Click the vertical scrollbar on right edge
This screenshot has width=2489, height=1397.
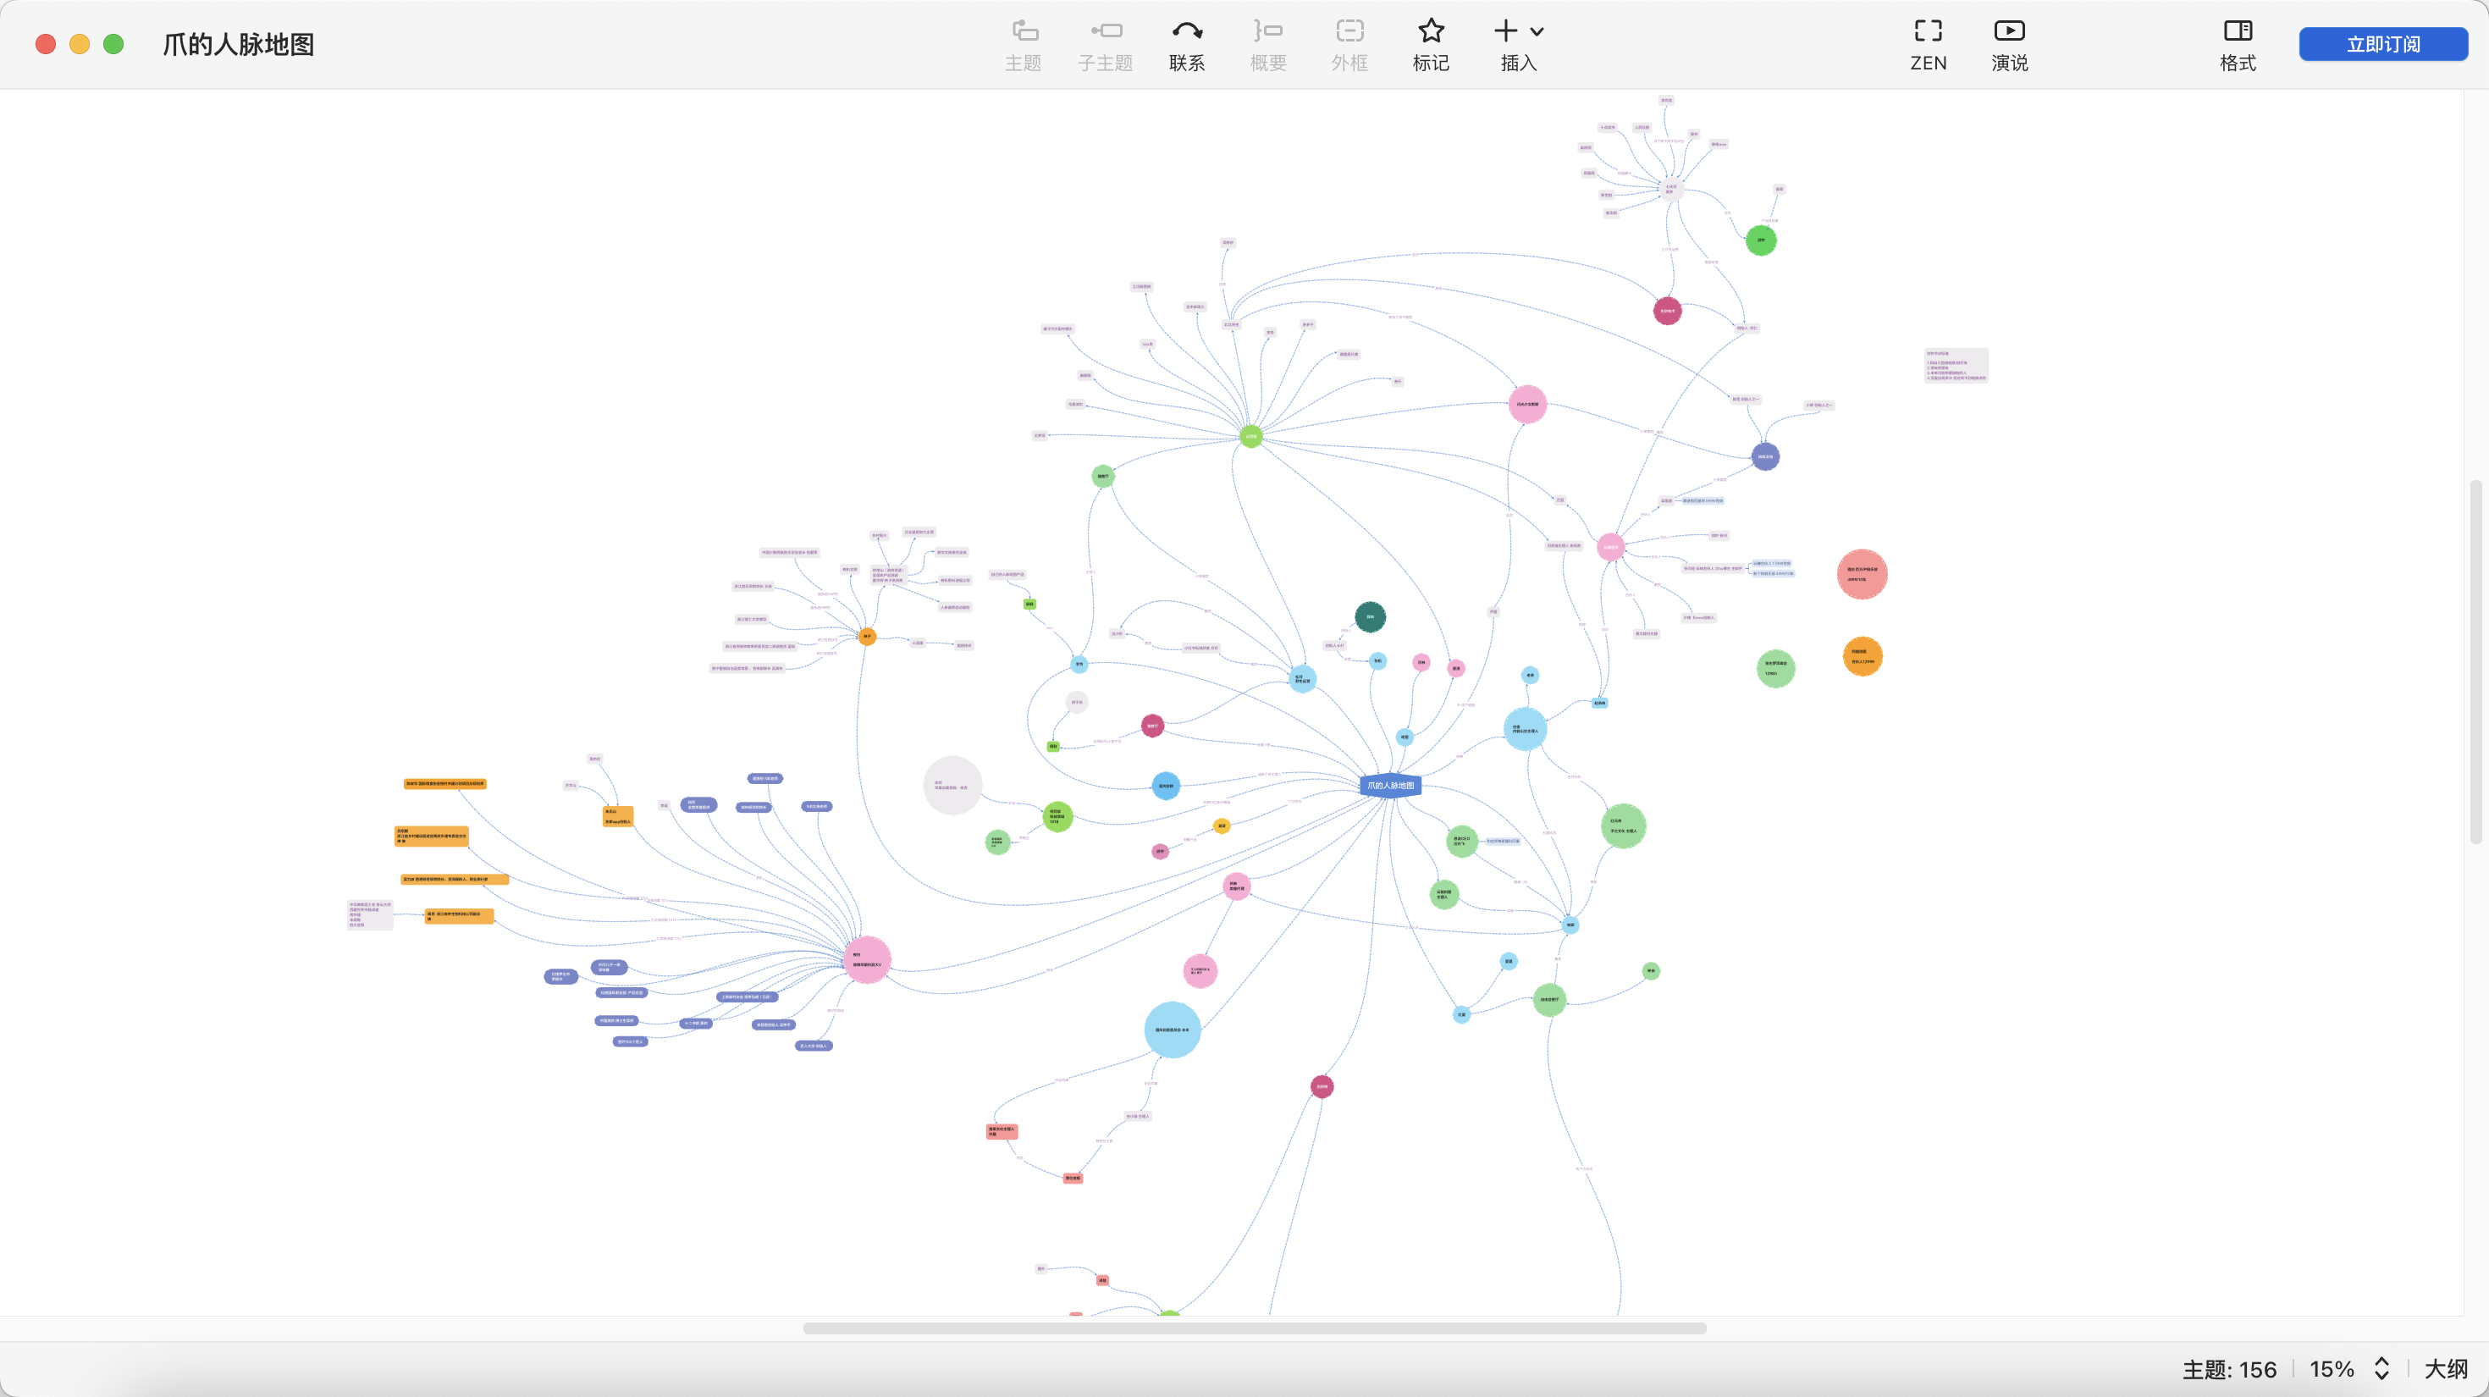coord(2475,660)
